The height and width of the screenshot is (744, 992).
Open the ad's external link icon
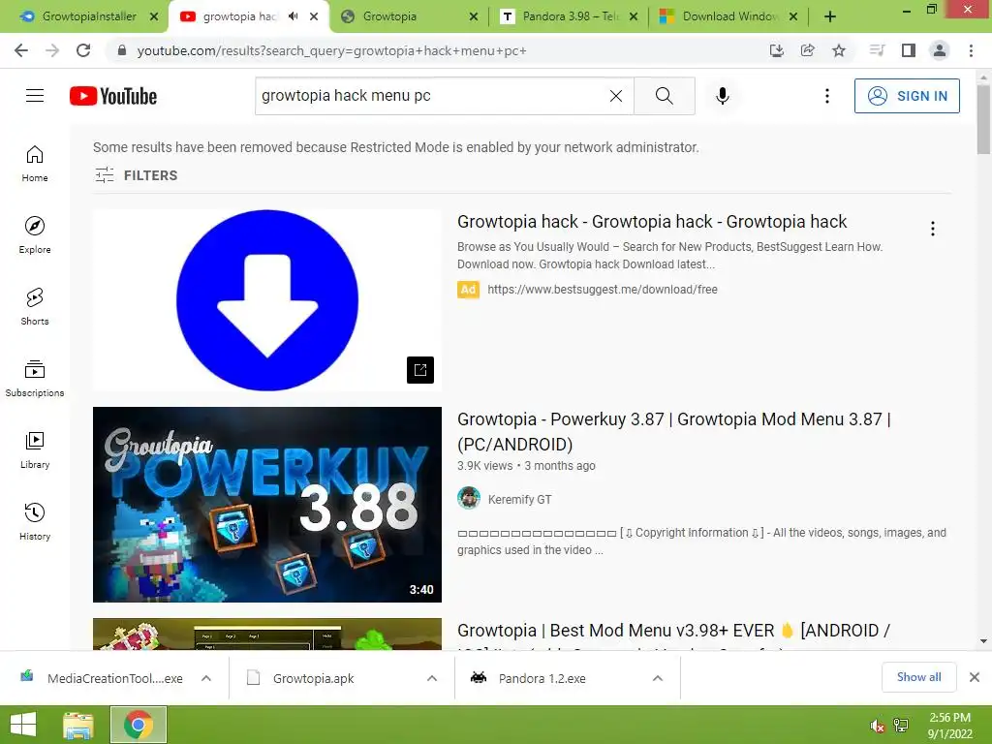pyautogui.click(x=420, y=370)
